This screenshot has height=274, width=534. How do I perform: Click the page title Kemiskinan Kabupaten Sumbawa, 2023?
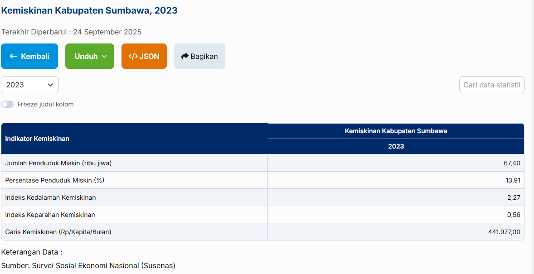(89, 10)
